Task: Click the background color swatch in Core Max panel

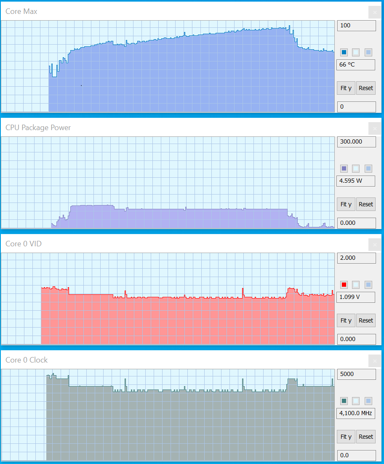Action: tap(356, 52)
